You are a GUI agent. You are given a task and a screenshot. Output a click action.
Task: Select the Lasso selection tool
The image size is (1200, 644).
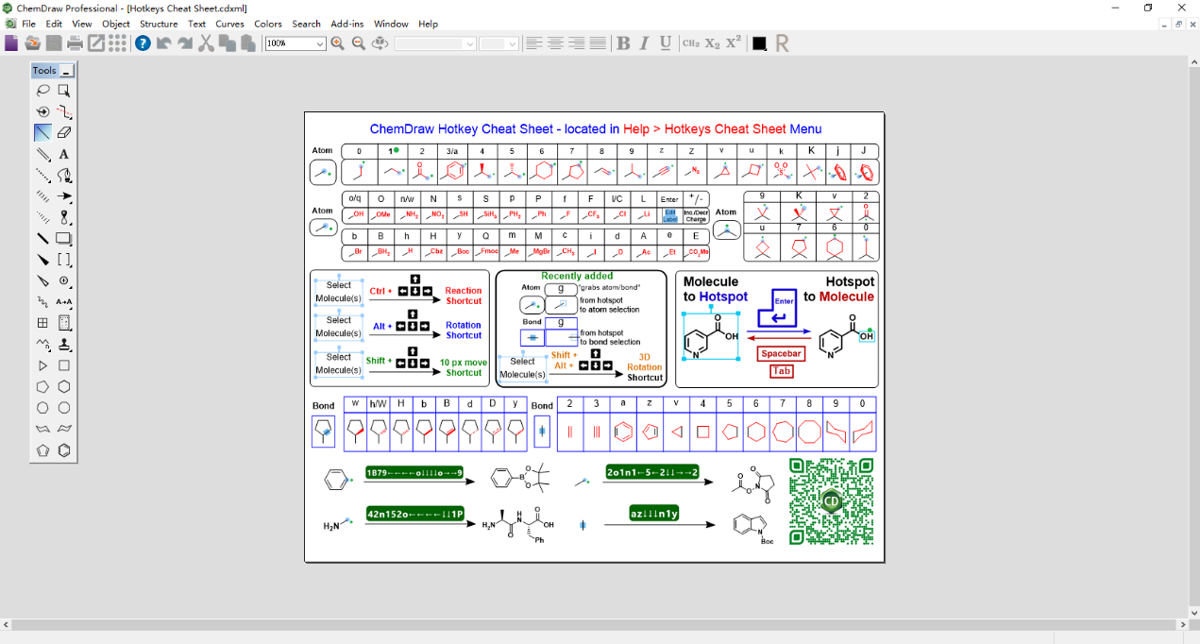(x=42, y=91)
